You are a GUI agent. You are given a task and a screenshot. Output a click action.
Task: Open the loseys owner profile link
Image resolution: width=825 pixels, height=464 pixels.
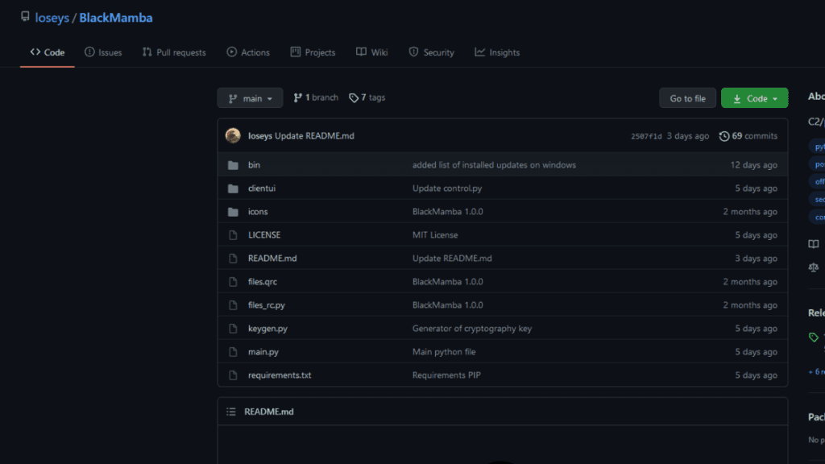click(x=52, y=18)
